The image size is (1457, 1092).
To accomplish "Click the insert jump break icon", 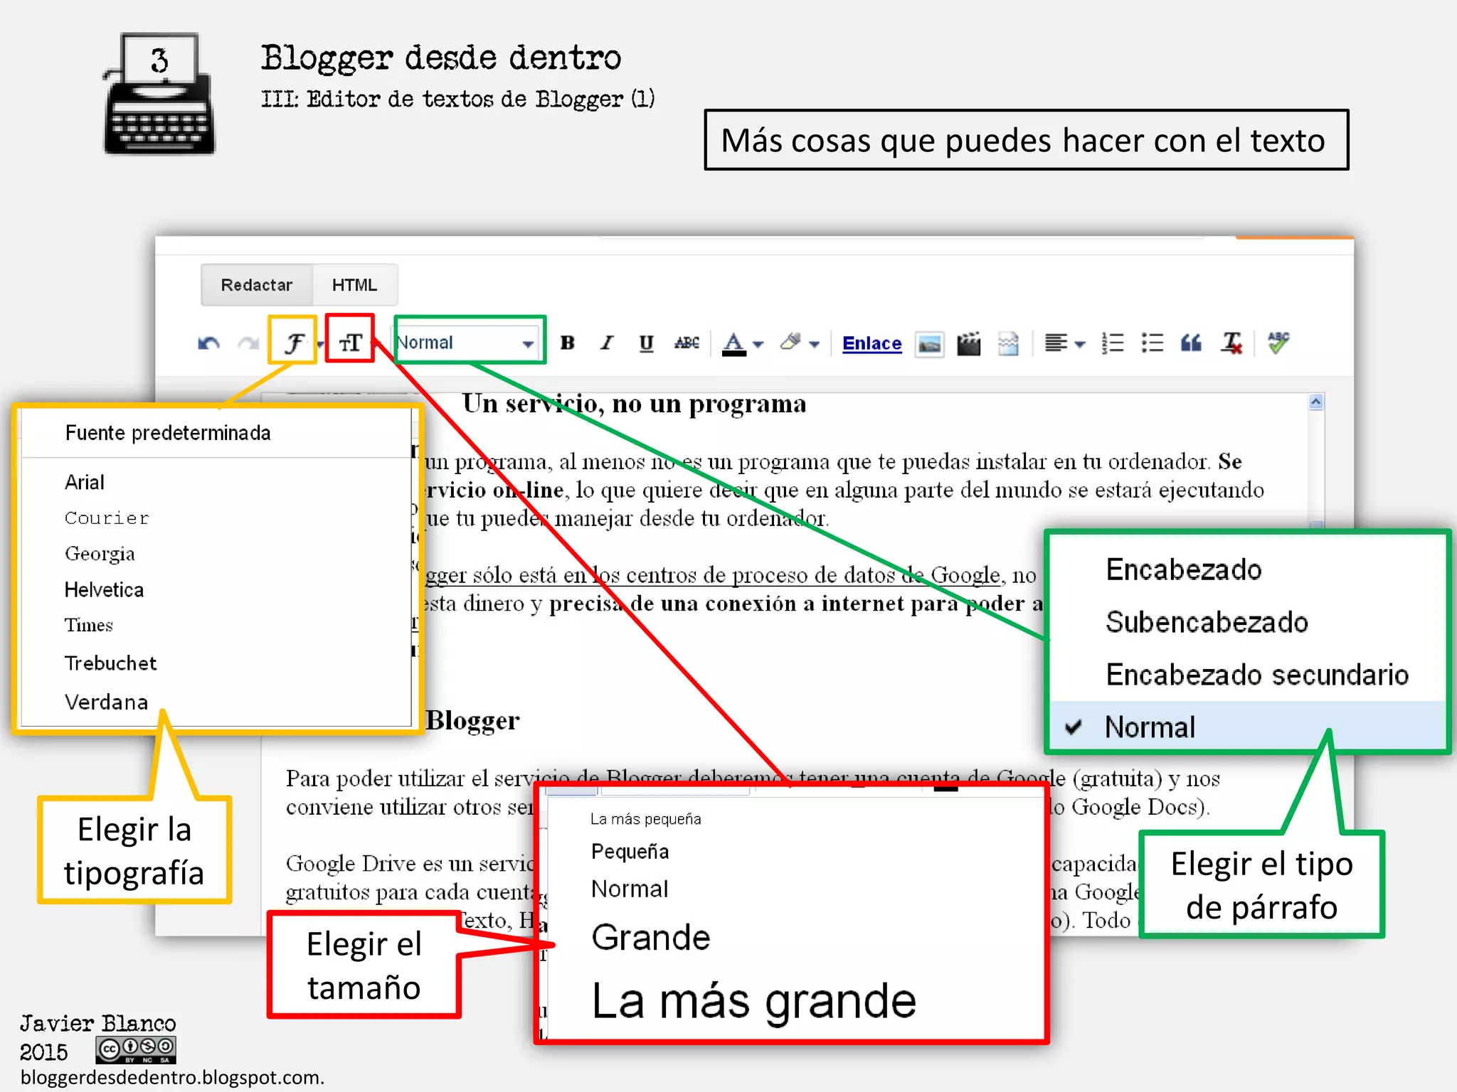I will tap(1009, 343).
